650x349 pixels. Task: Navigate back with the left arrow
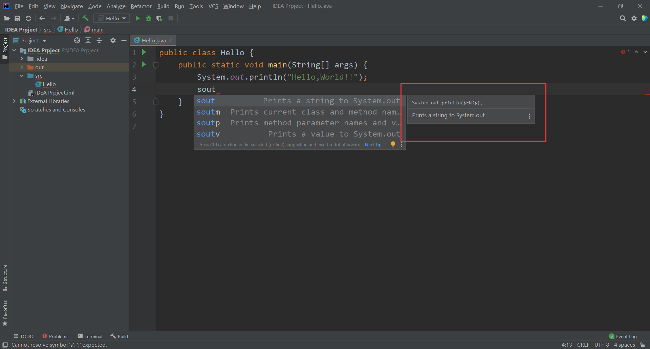[42, 18]
